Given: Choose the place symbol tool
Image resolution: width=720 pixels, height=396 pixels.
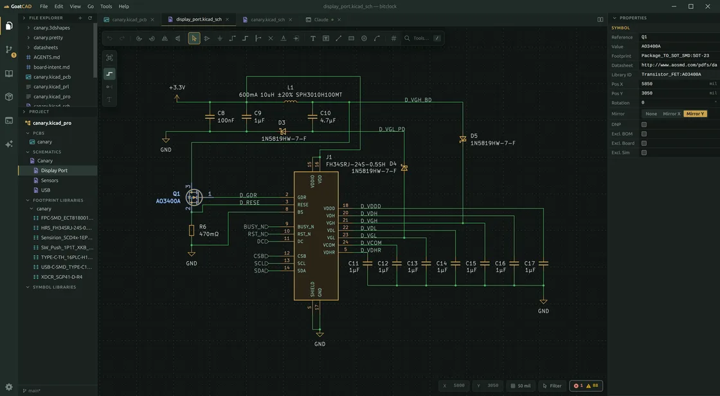Looking at the screenshot, I should pos(206,38).
